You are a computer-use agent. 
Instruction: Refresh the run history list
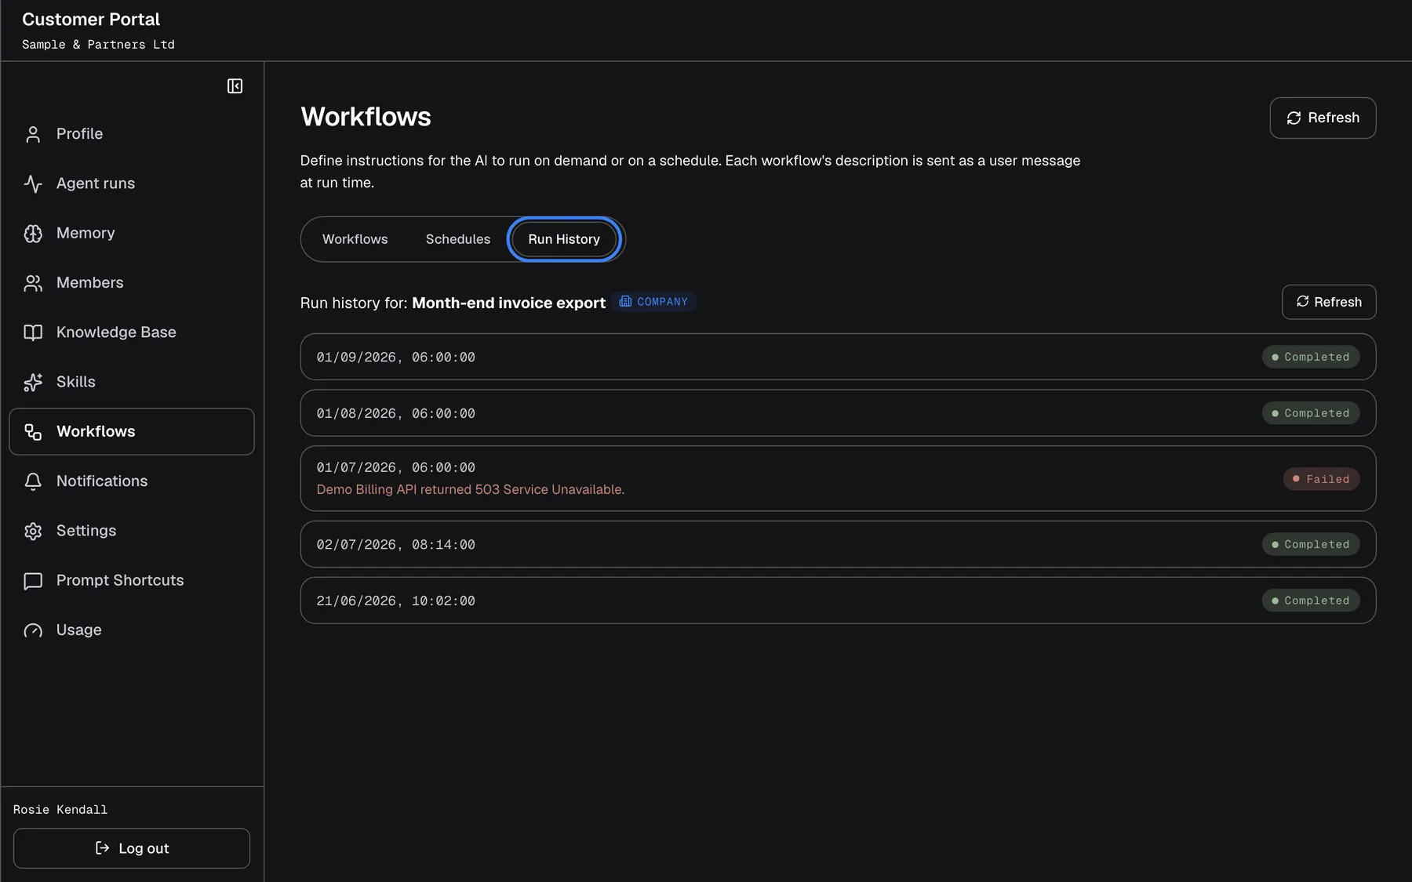pyautogui.click(x=1329, y=302)
